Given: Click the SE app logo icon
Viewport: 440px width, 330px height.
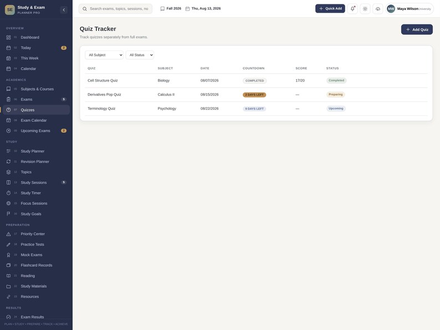Looking at the screenshot, I should [x=10, y=9].
